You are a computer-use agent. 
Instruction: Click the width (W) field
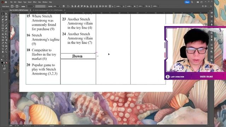coord(141,6)
